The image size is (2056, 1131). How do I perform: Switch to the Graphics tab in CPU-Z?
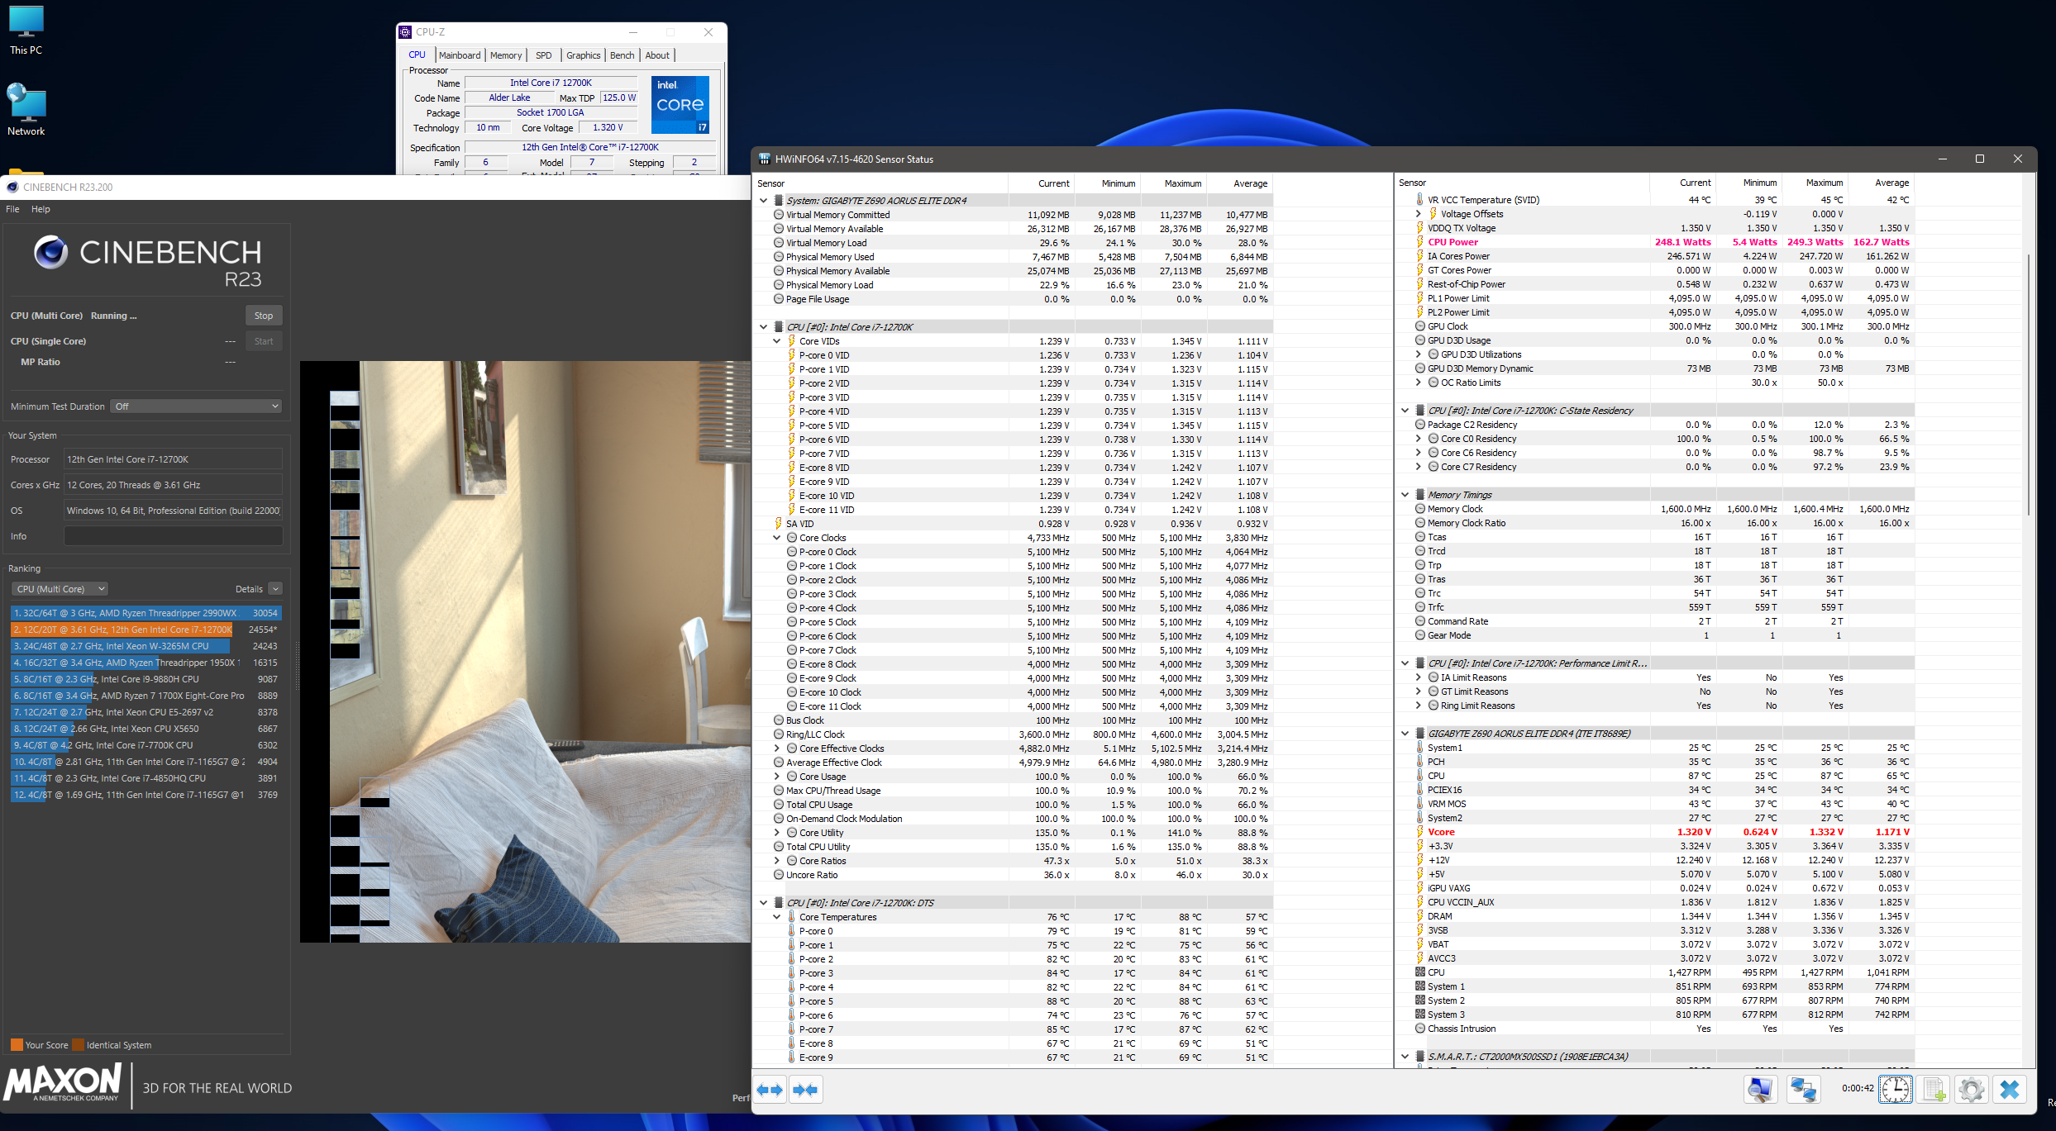click(583, 55)
